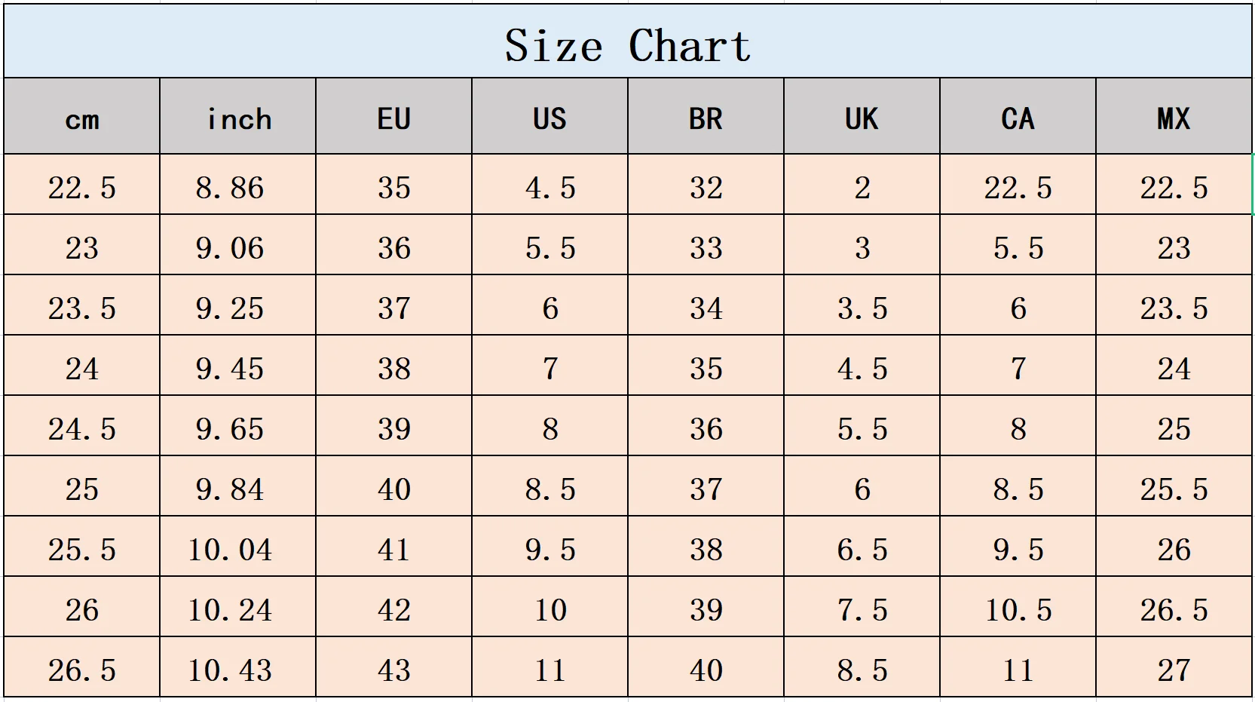Click the 7.5 cell in UK column
The image size is (1255, 702).
(x=862, y=610)
